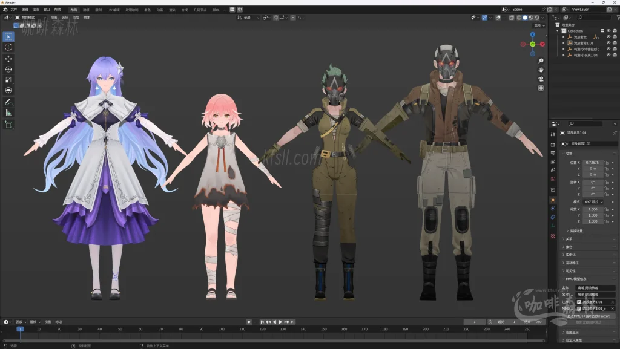The height and width of the screenshot is (349, 620).
Task: Open the transform orientation 全局 dropdown
Action: click(248, 18)
